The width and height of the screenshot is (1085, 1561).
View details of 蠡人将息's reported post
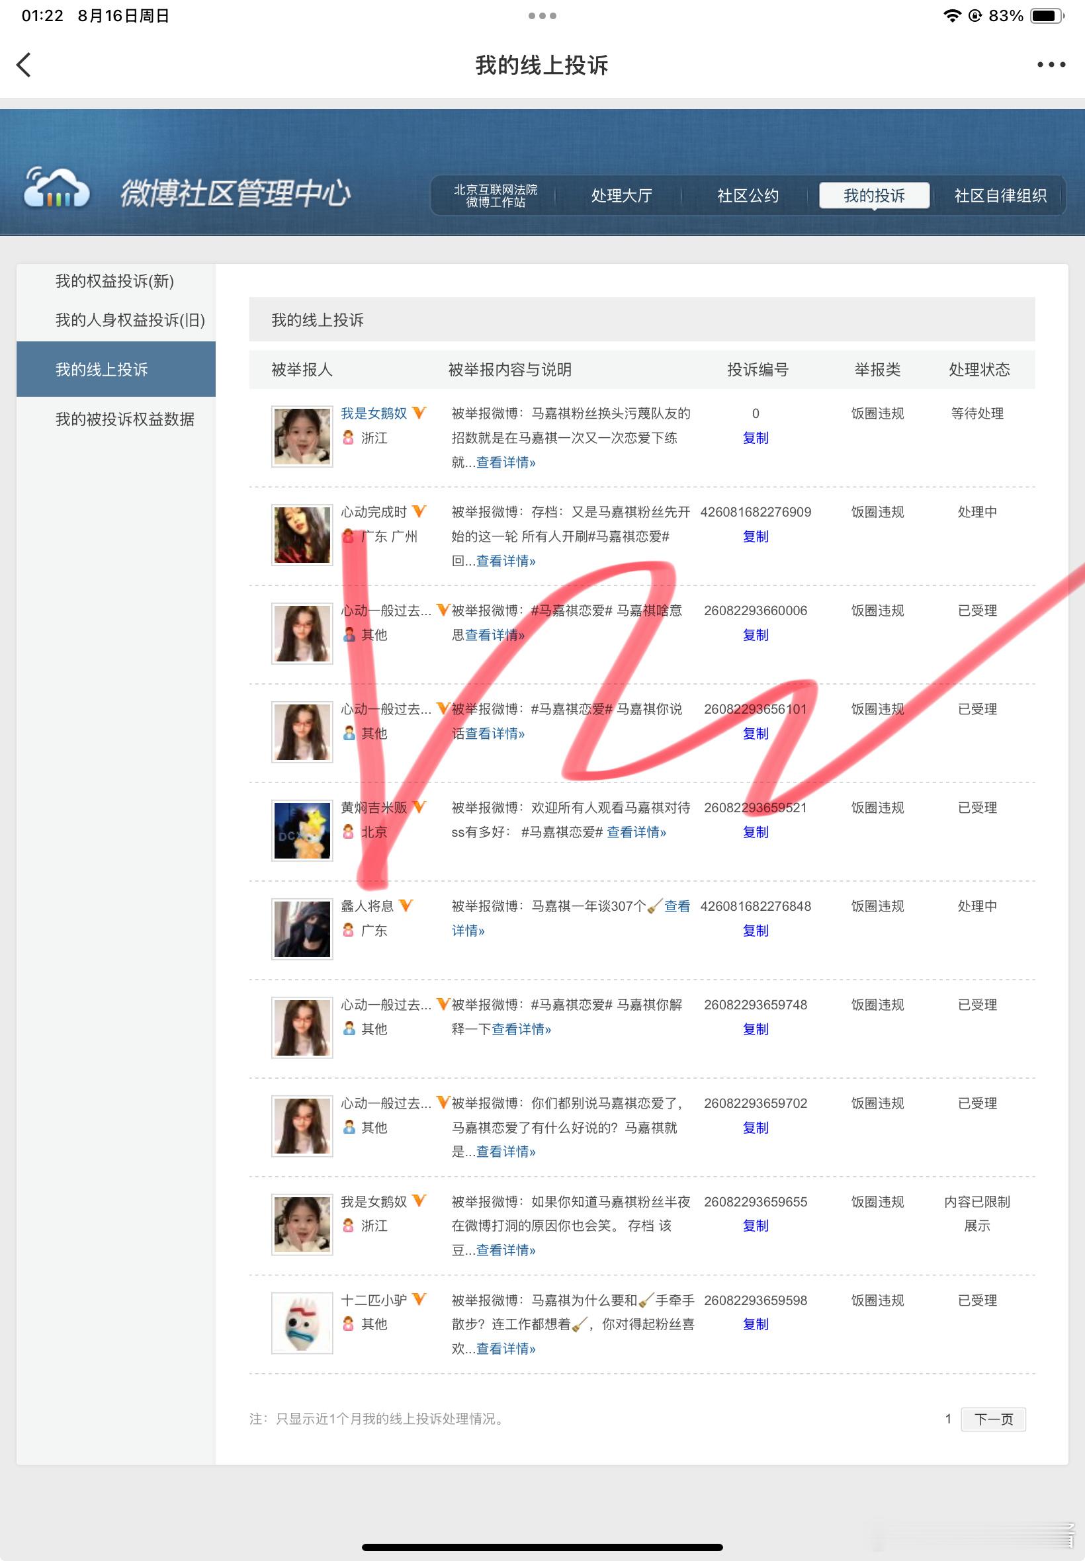coord(677,906)
